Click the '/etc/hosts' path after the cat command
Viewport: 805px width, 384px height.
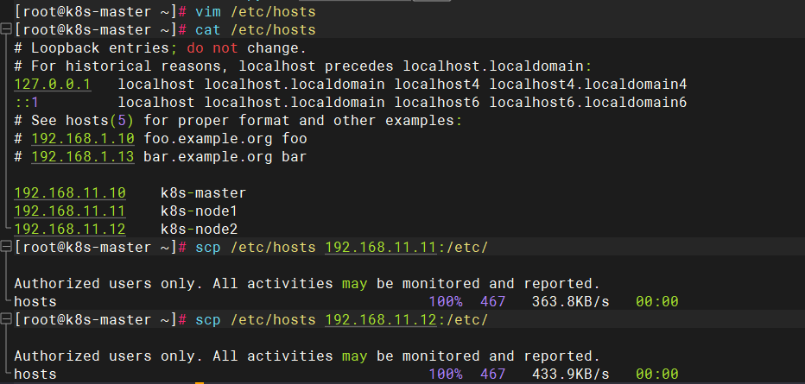click(273, 29)
